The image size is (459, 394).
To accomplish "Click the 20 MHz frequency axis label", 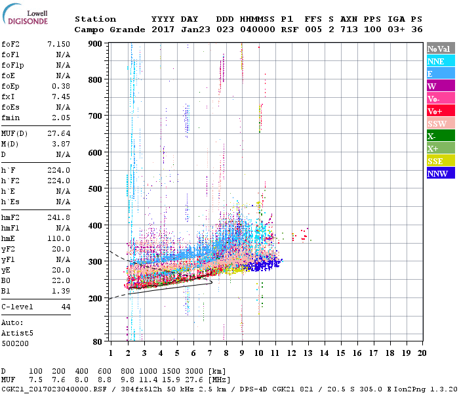I will (x=422, y=353).
